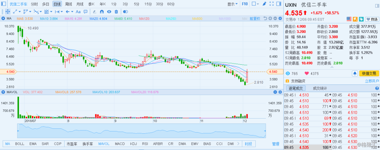The height and width of the screenshot is (150, 380).
Task: Open F10 company info
Action: (245, 4)
